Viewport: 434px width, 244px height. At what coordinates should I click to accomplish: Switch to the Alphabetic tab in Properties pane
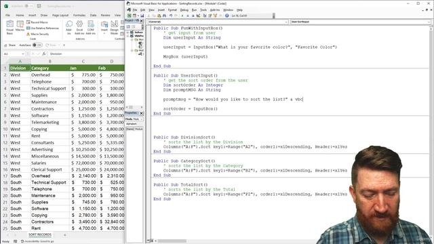click(x=131, y=124)
